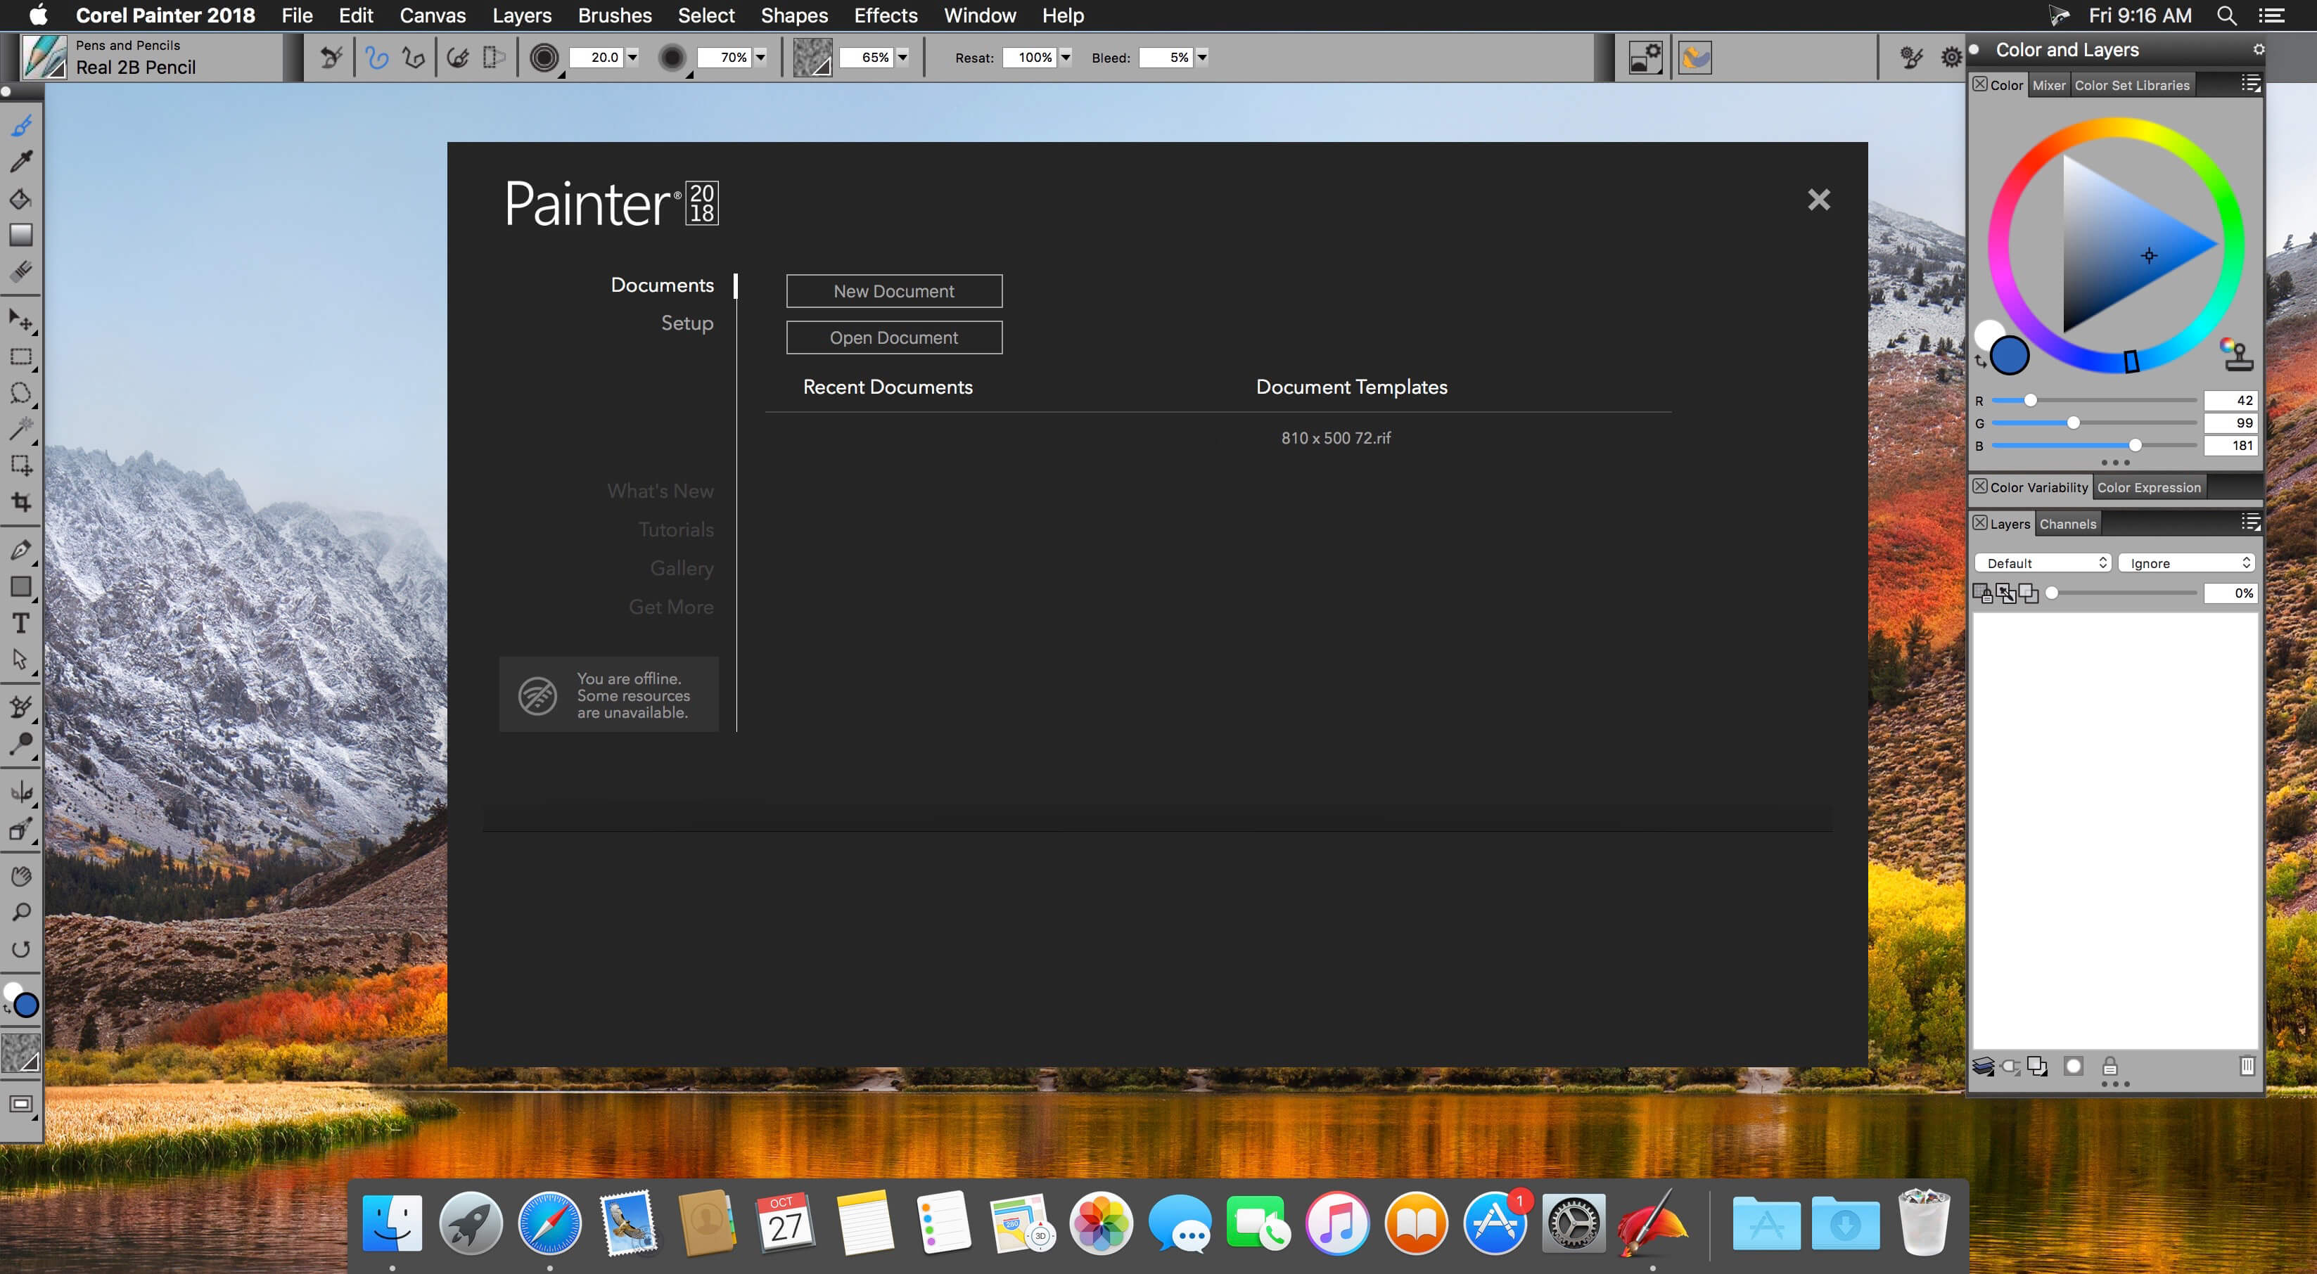
Task: Click the Reset Tool brush icon
Action: click(x=331, y=58)
